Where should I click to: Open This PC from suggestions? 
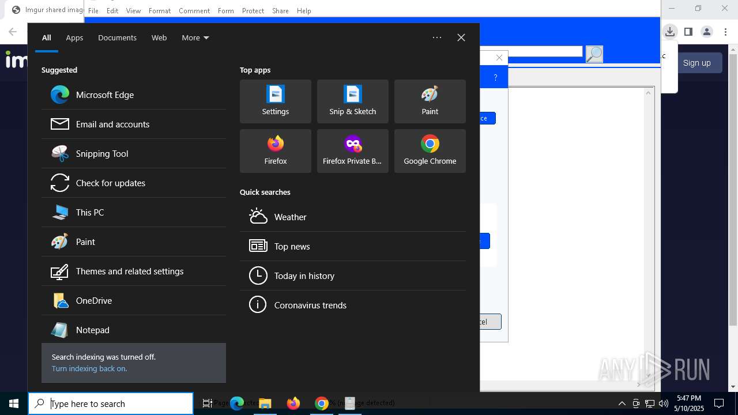tap(134, 212)
